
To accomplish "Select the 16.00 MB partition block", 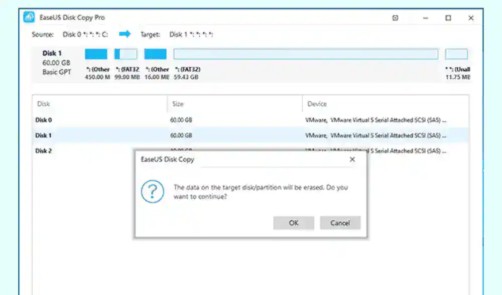I will 155,54.
